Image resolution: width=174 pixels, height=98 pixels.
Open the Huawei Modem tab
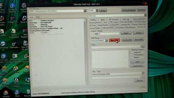(95, 28)
